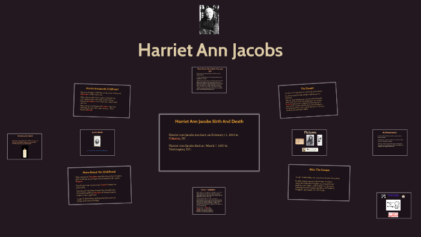Open the 'More About Her Childhood' frame

(99, 185)
